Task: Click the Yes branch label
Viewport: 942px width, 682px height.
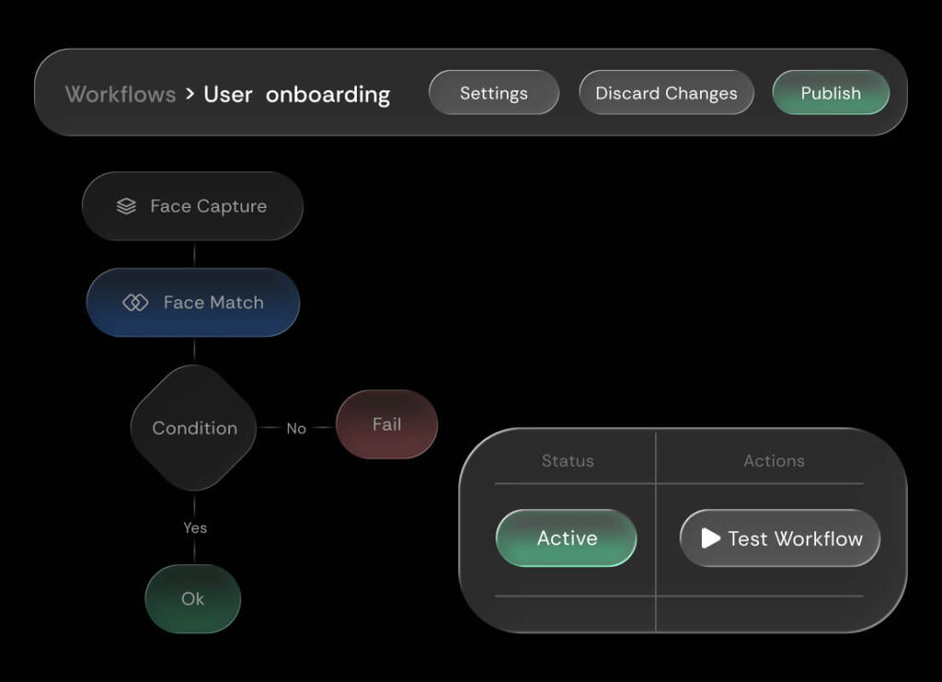Action: click(195, 527)
